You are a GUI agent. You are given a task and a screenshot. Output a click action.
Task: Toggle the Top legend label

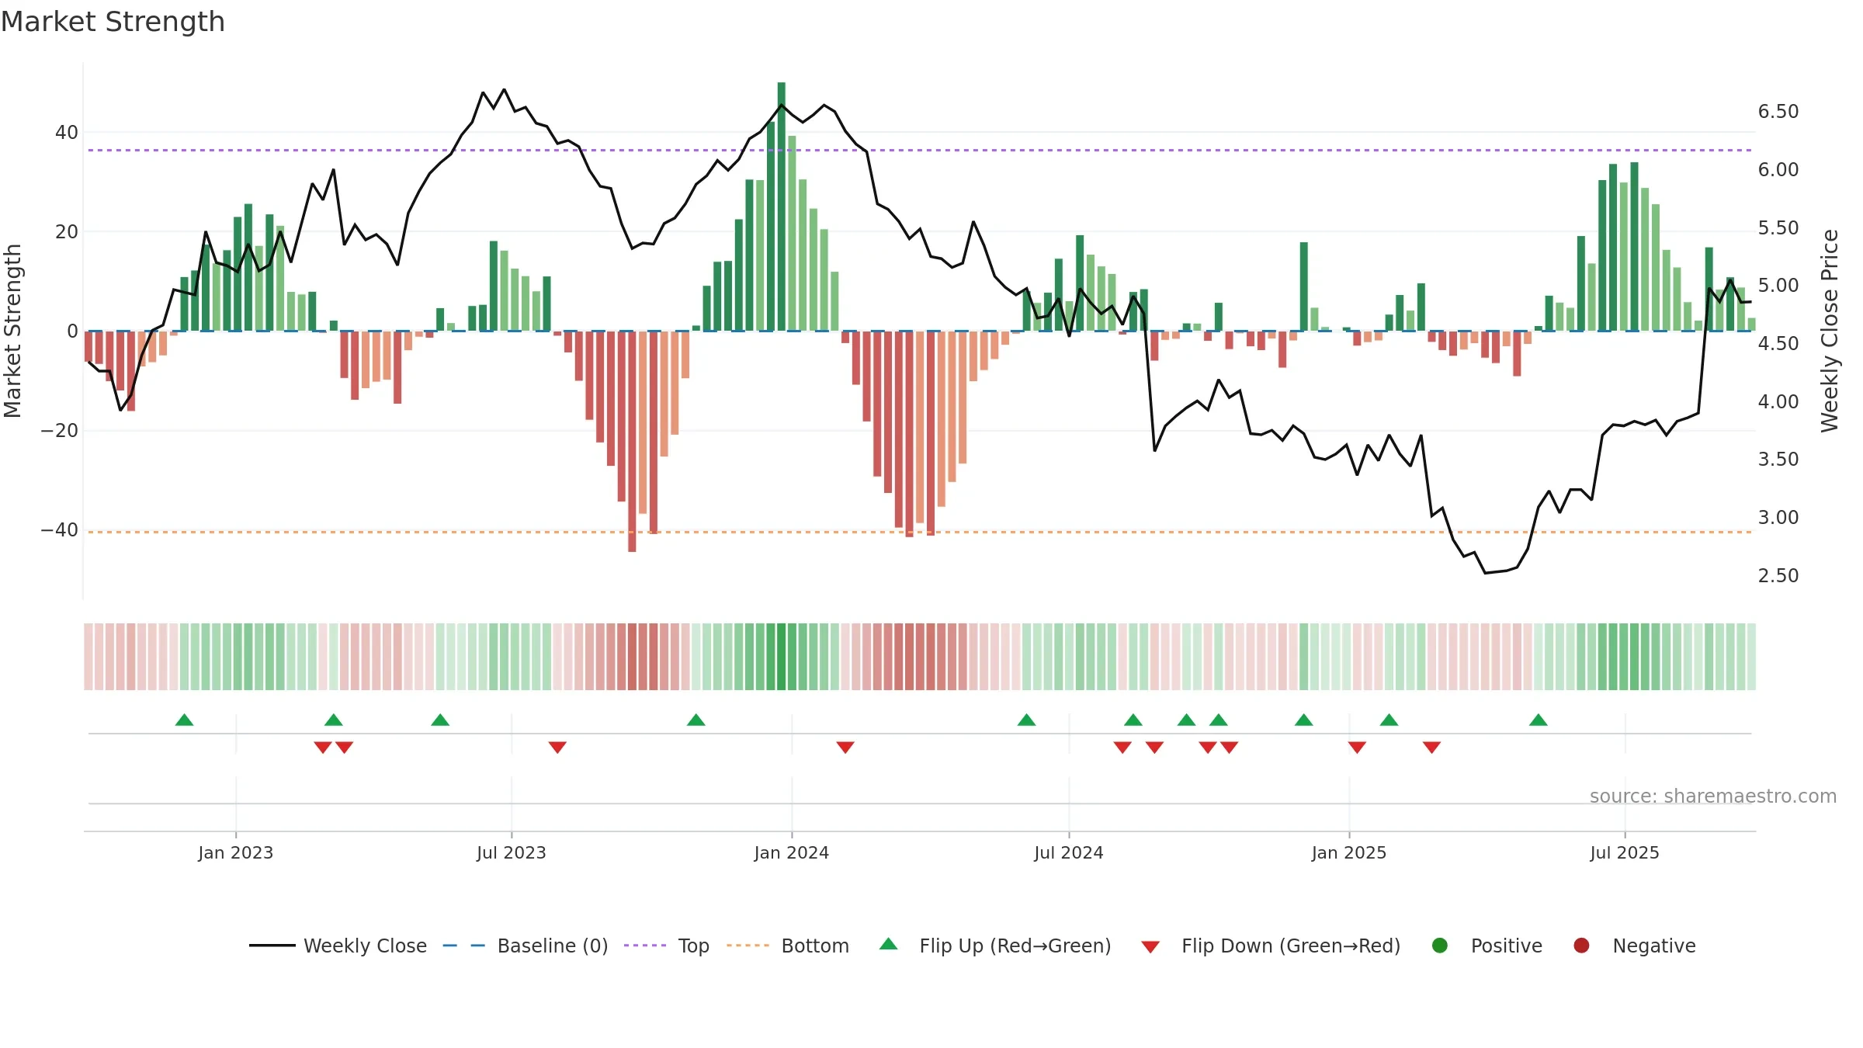tap(694, 946)
